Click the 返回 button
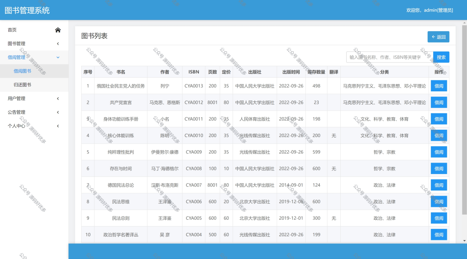Screen dimensions: 467x259 438,37
